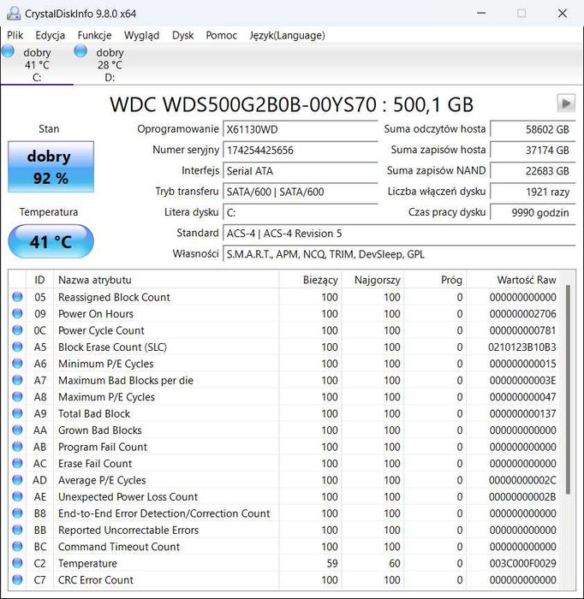584x599 pixels.
Task: Open the Język(Language) menu
Action: coord(287,35)
